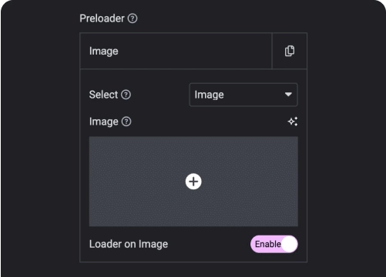Click the top-left corner of the image placeholder
The width and height of the screenshot is (386, 277).
click(x=90, y=138)
